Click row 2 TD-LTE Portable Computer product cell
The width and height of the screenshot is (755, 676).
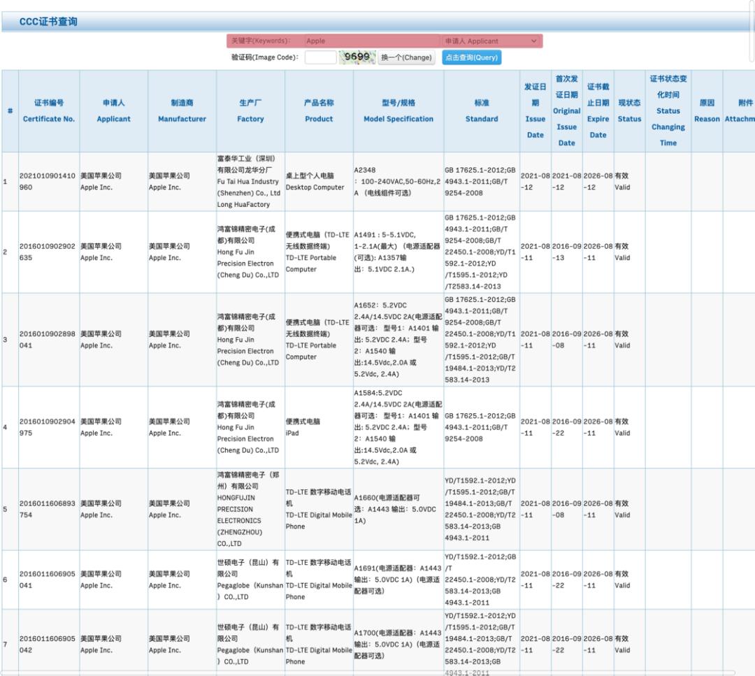click(x=317, y=252)
